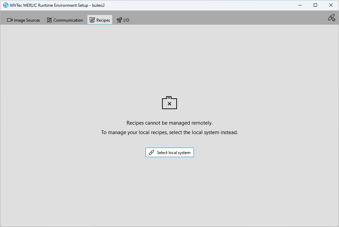Click the 'Recipes cannot be managed remotely' message

click(x=169, y=123)
